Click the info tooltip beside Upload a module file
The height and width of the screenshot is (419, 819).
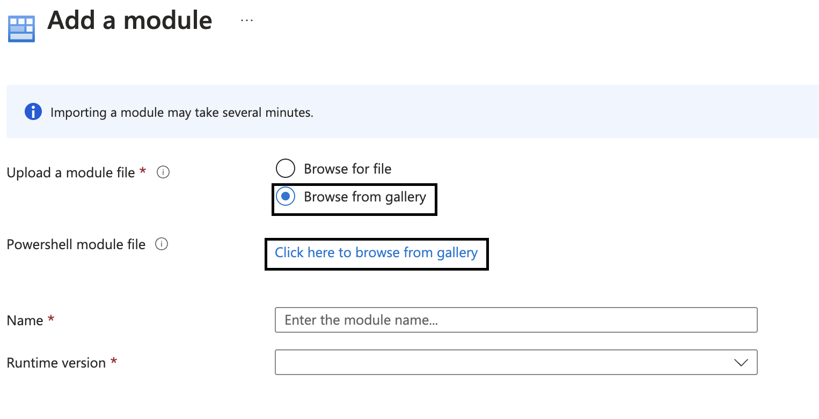(163, 171)
